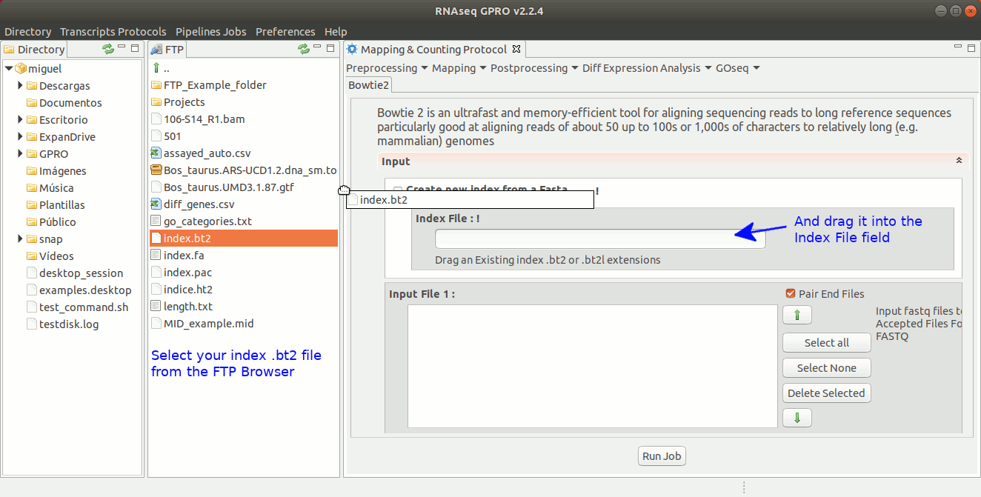This screenshot has height=497, width=981.
Task: Click the Run Job button
Action: pos(662,456)
